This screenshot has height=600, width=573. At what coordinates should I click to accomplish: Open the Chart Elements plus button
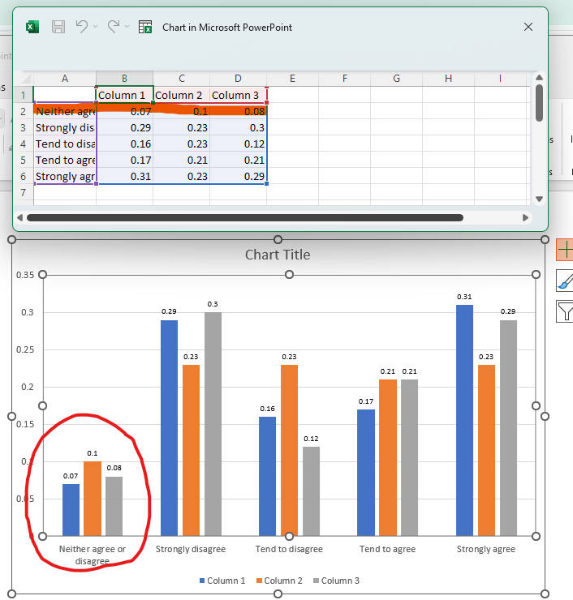point(564,250)
